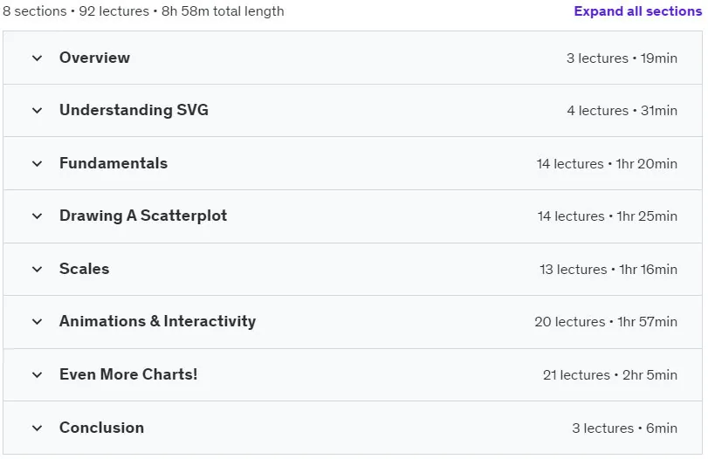Select the Scales section heading
This screenshot has height=459, width=708.
(x=84, y=269)
